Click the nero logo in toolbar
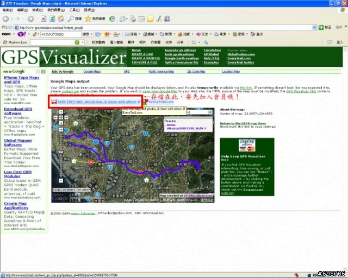 [6, 34]
